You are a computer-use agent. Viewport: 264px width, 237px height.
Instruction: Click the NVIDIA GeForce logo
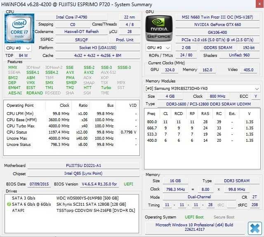coord(159,28)
